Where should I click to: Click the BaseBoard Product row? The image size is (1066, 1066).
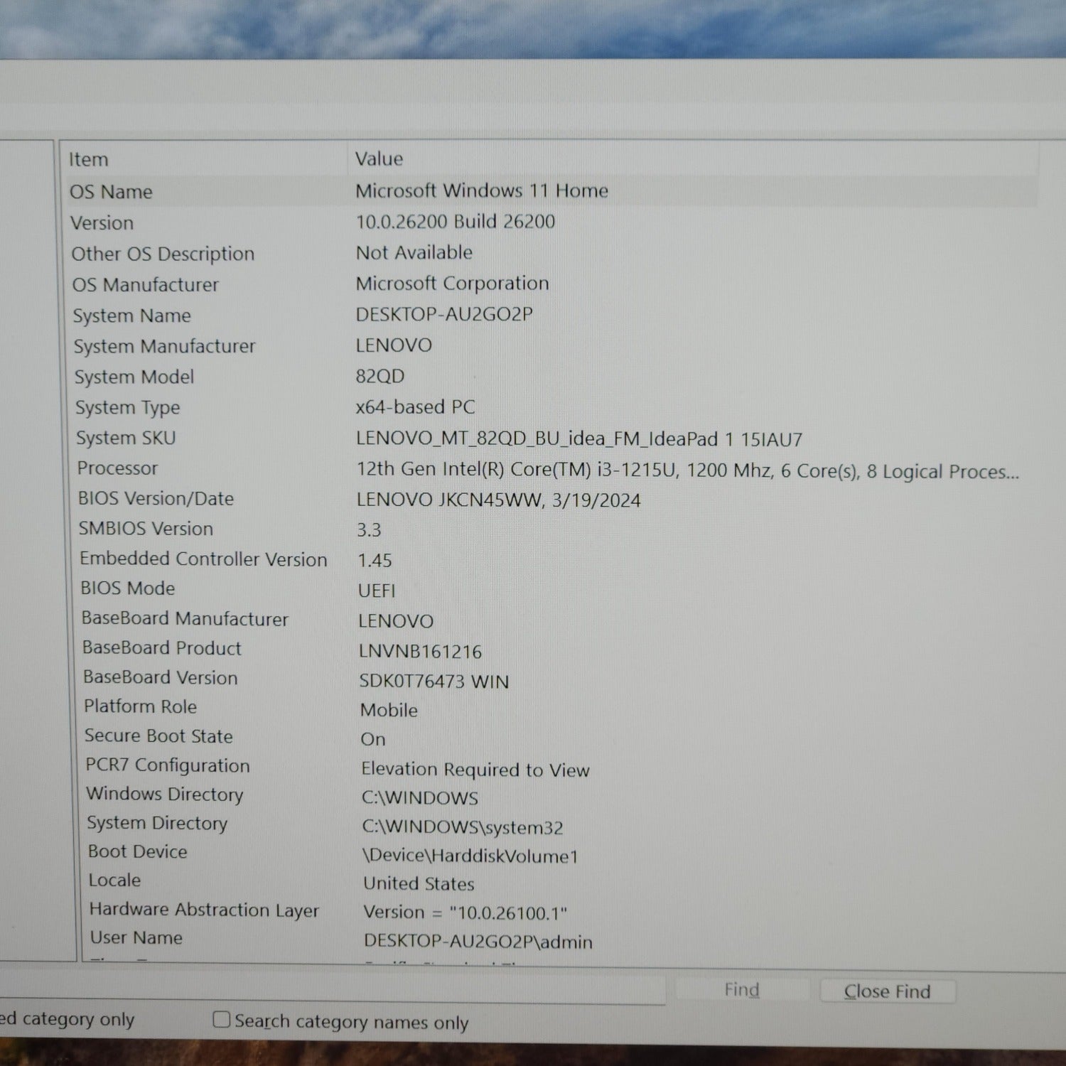point(162,648)
